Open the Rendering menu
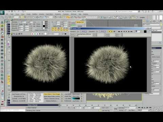The image size is (163, 122). (x=58, y=14)
